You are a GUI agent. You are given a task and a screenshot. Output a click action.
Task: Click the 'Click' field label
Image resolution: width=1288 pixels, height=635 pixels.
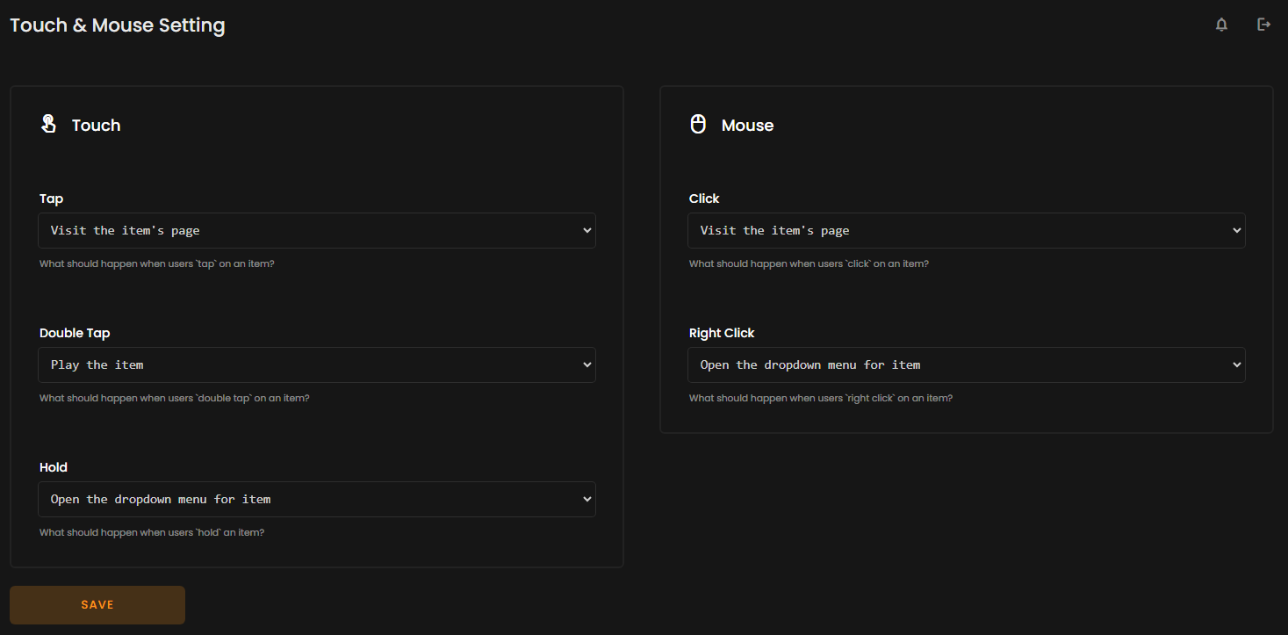704,198
